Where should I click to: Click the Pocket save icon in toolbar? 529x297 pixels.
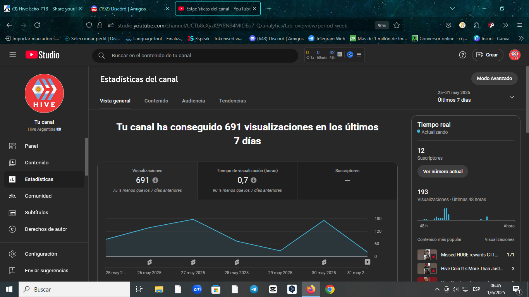point(448,25)
